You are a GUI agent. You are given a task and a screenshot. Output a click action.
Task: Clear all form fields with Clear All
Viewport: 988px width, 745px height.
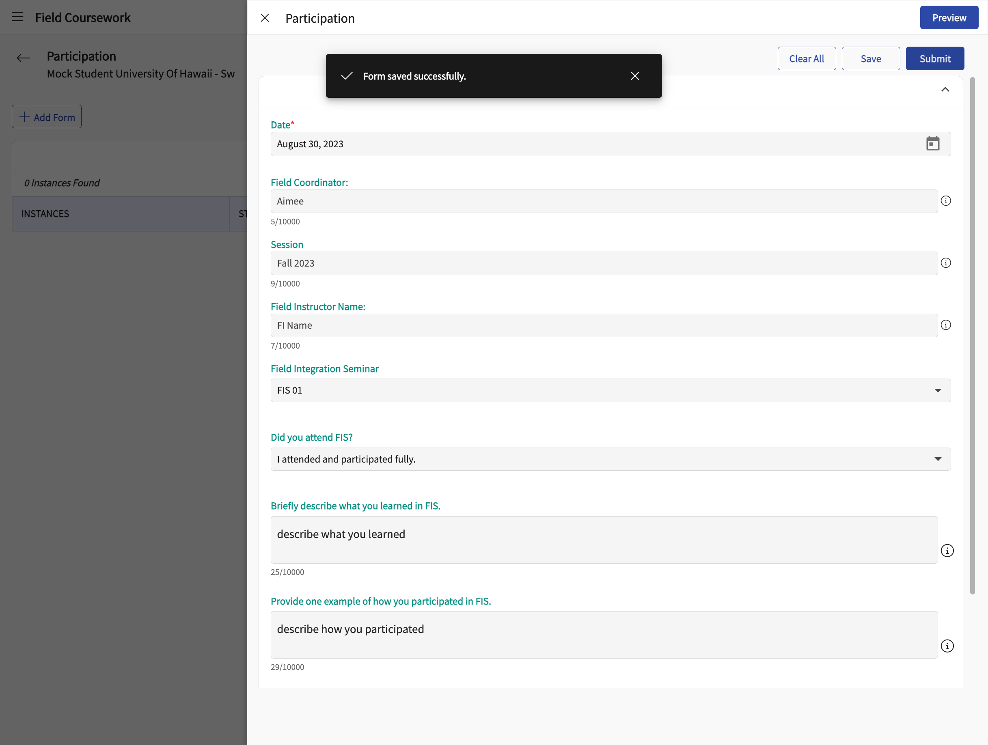click(x=806, y=58)
